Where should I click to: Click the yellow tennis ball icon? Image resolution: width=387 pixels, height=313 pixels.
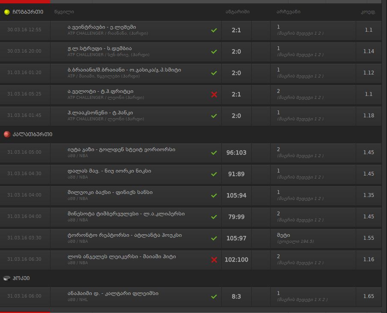click(x=7, y=12)
